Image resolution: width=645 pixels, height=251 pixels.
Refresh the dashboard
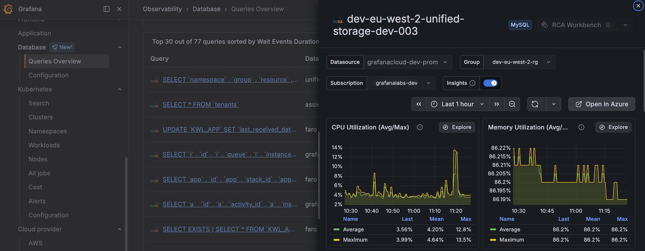tap(535, 104)
